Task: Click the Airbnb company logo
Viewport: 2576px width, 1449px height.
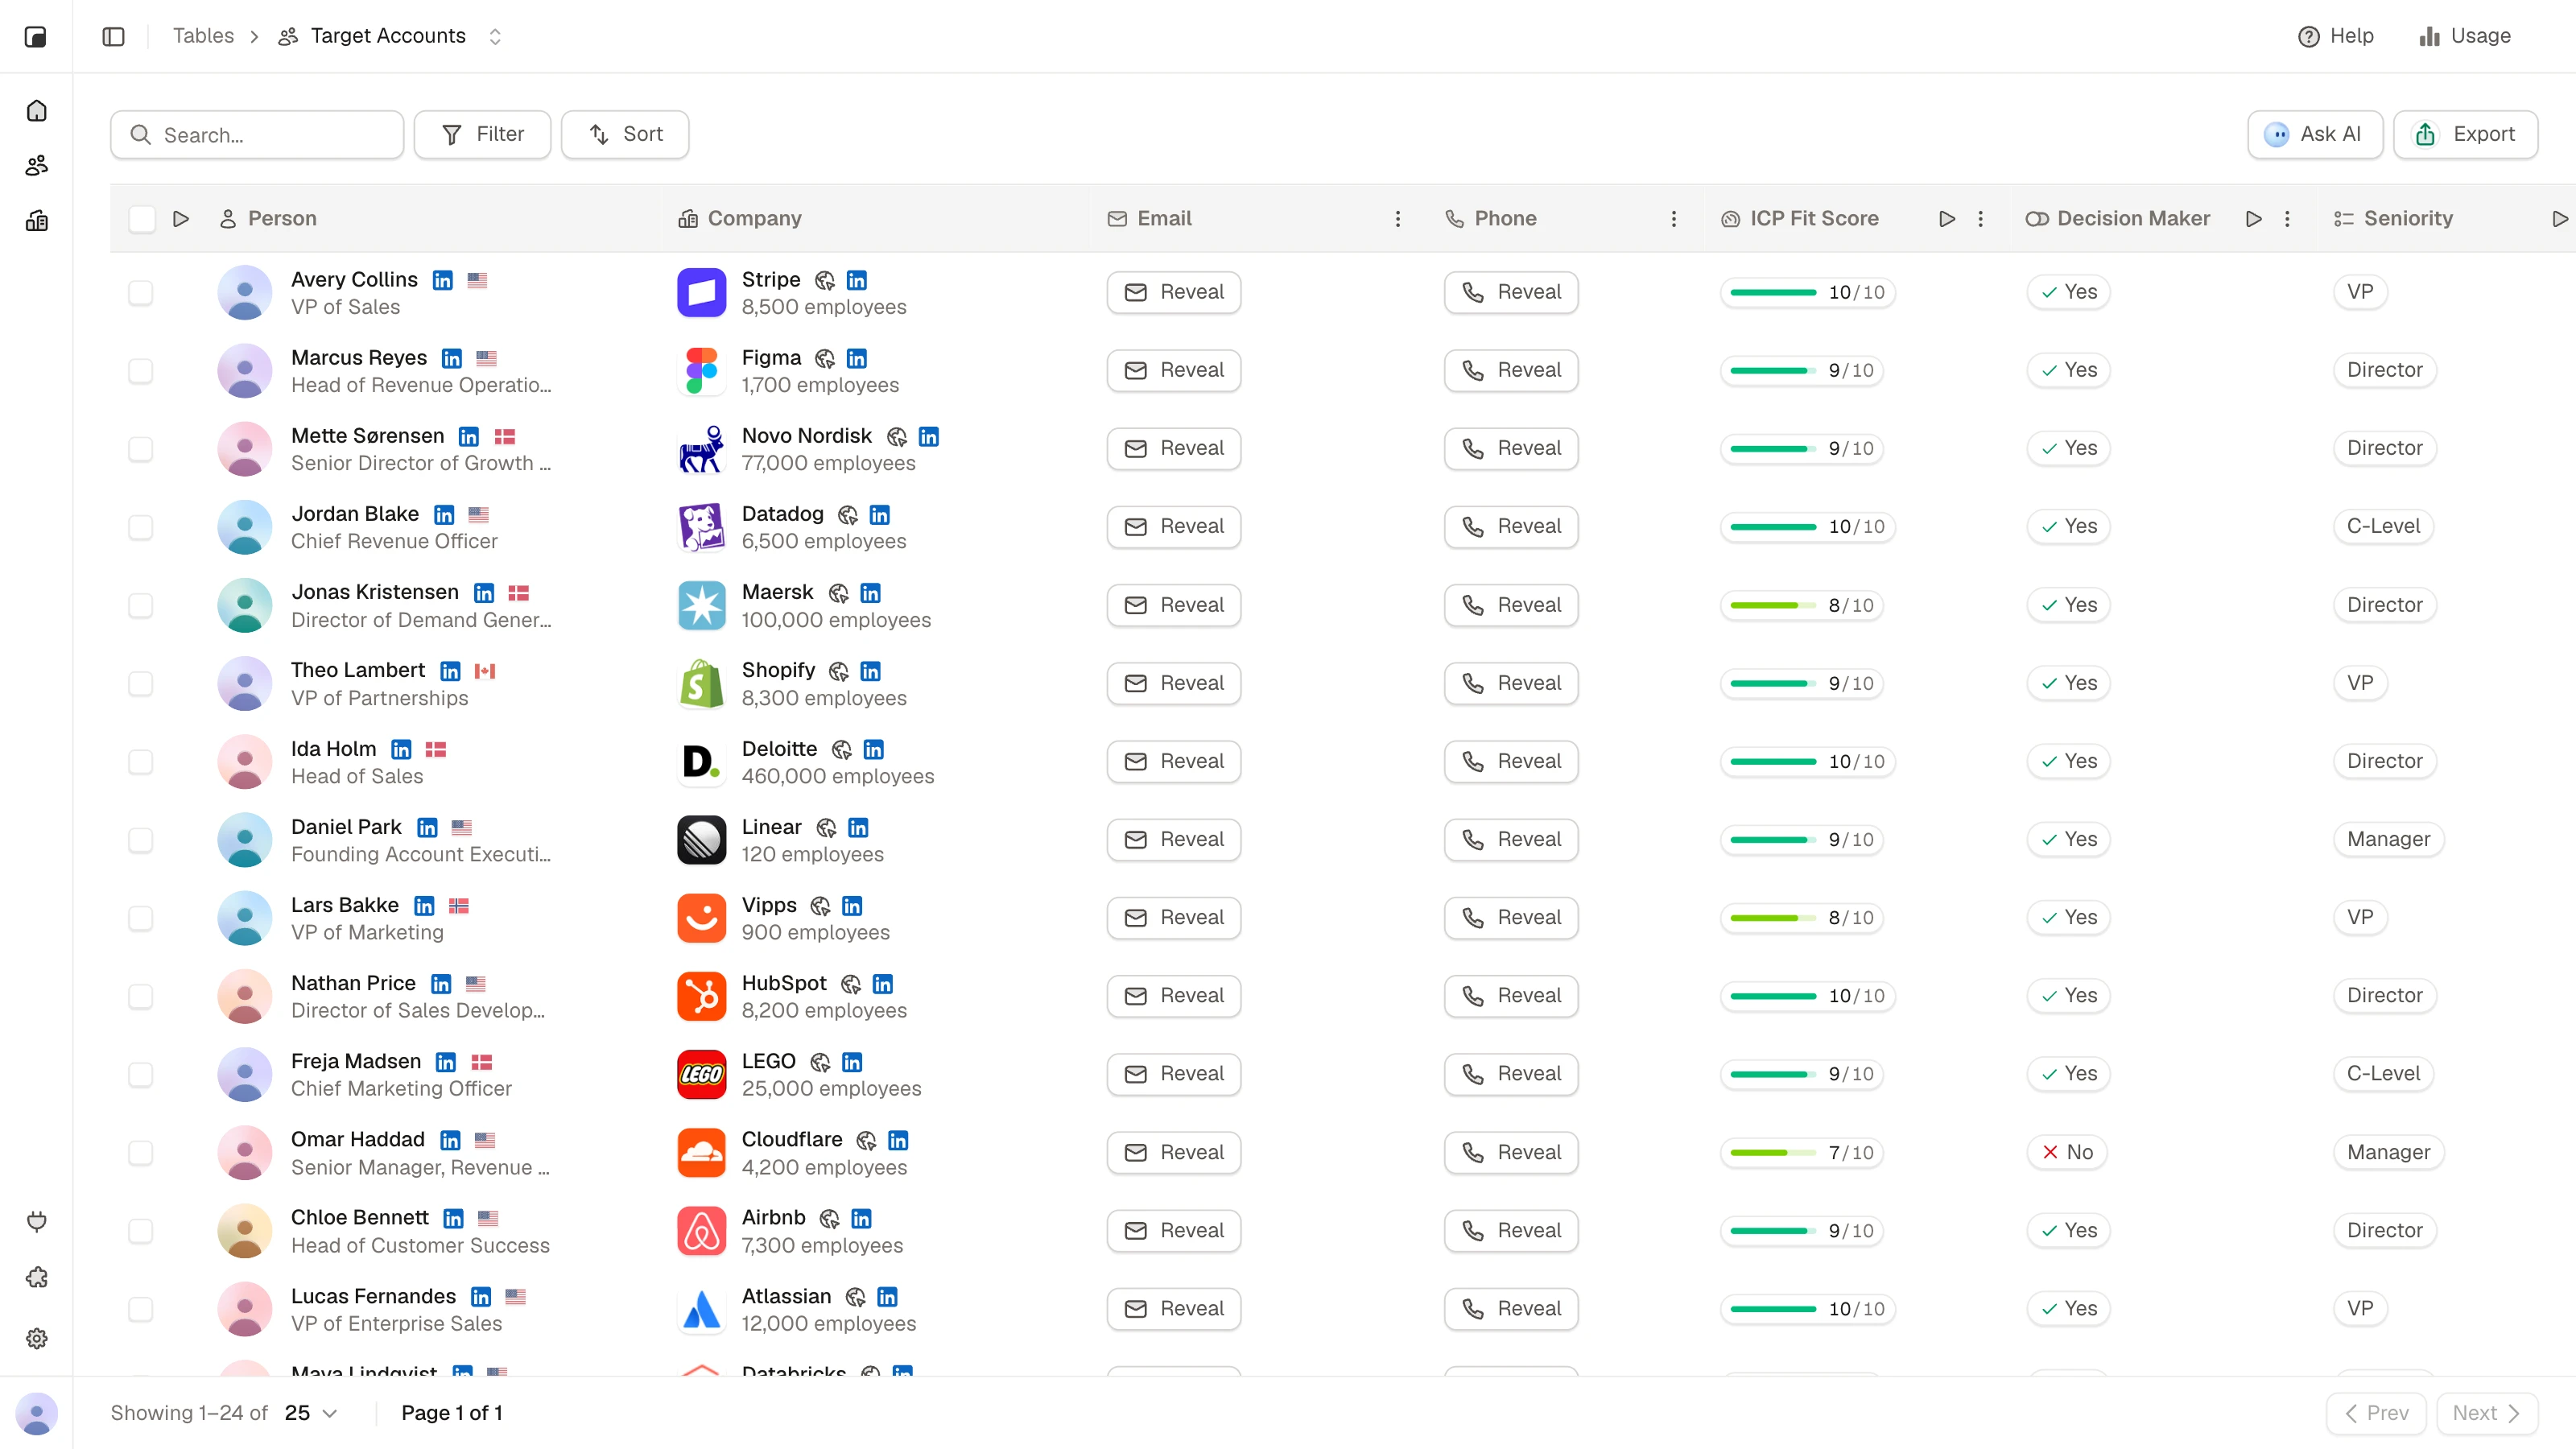Action: [x=701, y=1231]
